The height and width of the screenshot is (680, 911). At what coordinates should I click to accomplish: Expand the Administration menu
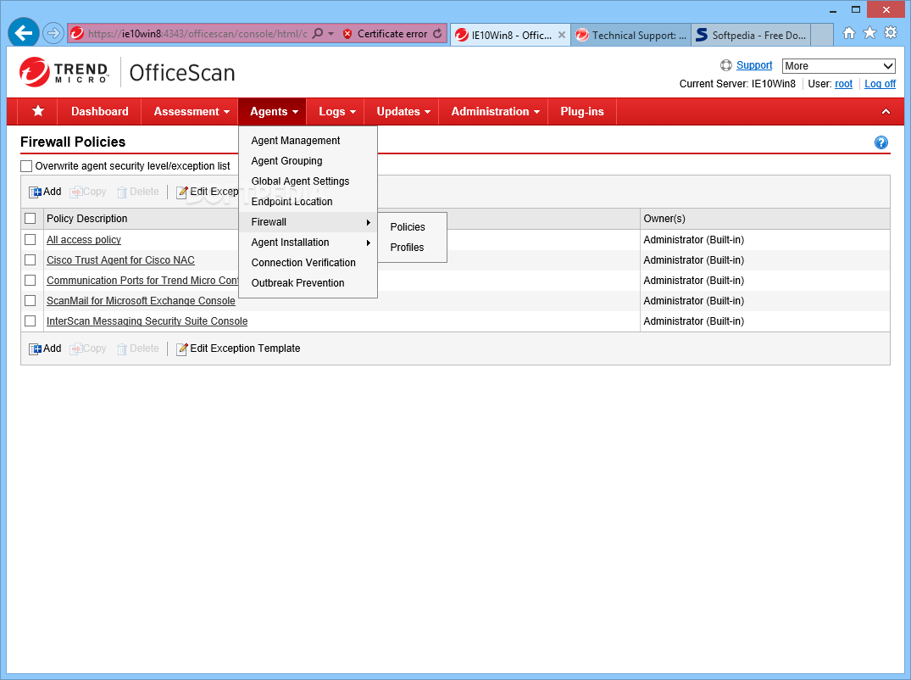(495, 111)
